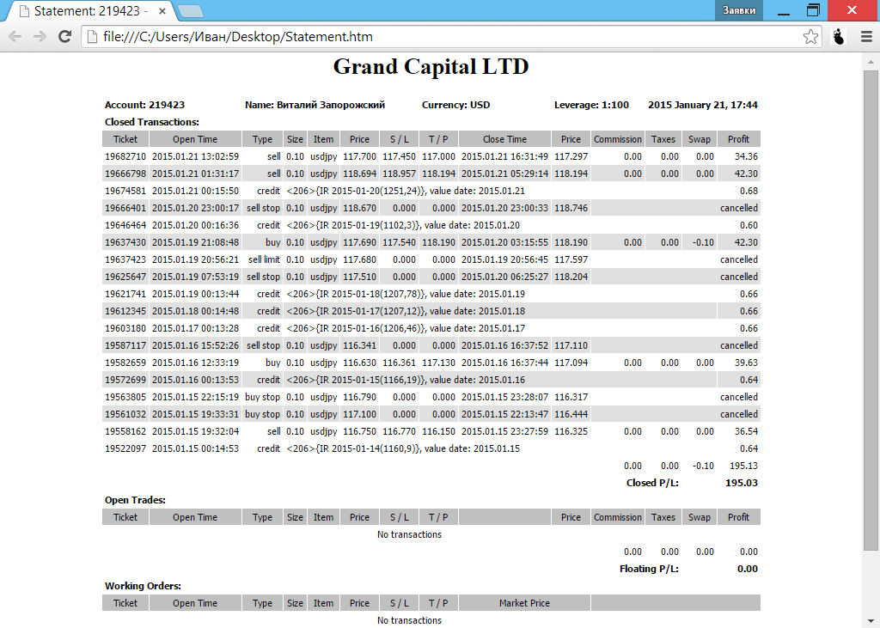The width and height of the screenshot is (880, 628).
Task: Close the Statement: 219423 tab
Action: (x=162, y=10)
